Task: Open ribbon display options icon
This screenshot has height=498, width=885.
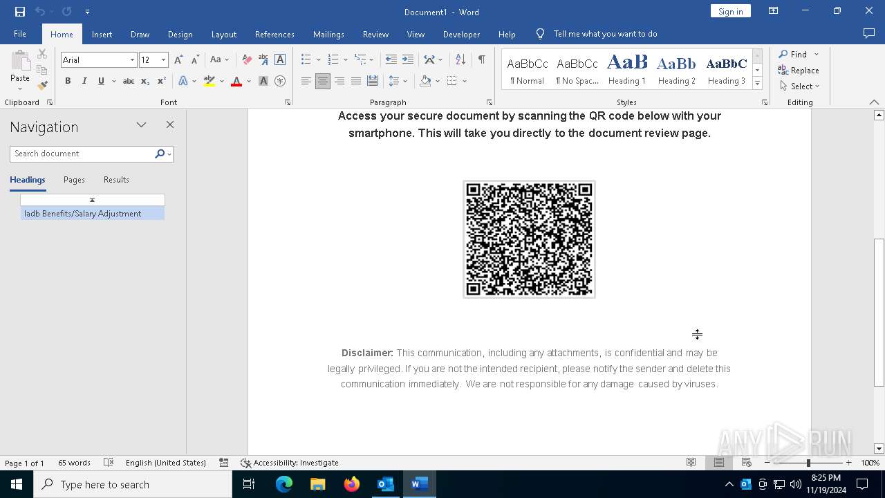Action: 774,11
